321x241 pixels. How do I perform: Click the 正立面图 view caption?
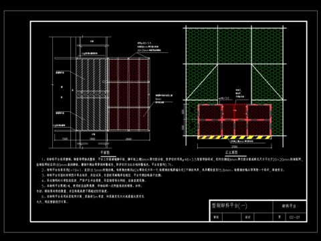click(231, 153)
